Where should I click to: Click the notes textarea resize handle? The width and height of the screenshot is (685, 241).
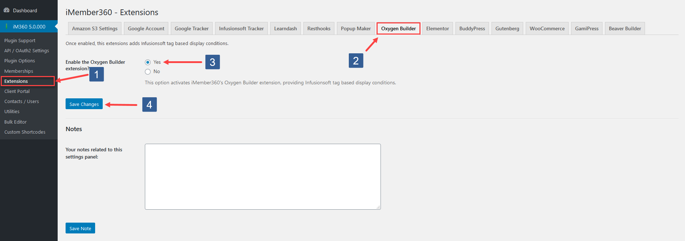point(378,207)
